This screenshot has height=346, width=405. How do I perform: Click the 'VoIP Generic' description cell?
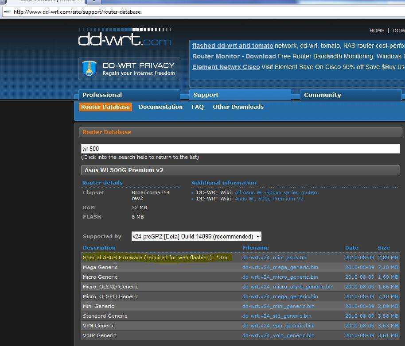[99, 335]
